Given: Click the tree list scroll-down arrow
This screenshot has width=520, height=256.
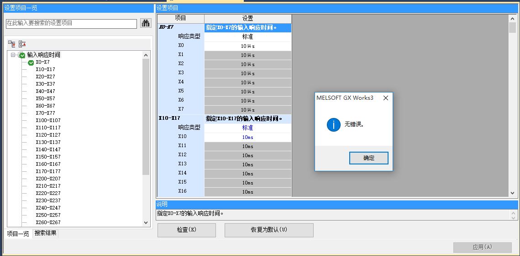Looking at the screenshot, I should [146, 223].
